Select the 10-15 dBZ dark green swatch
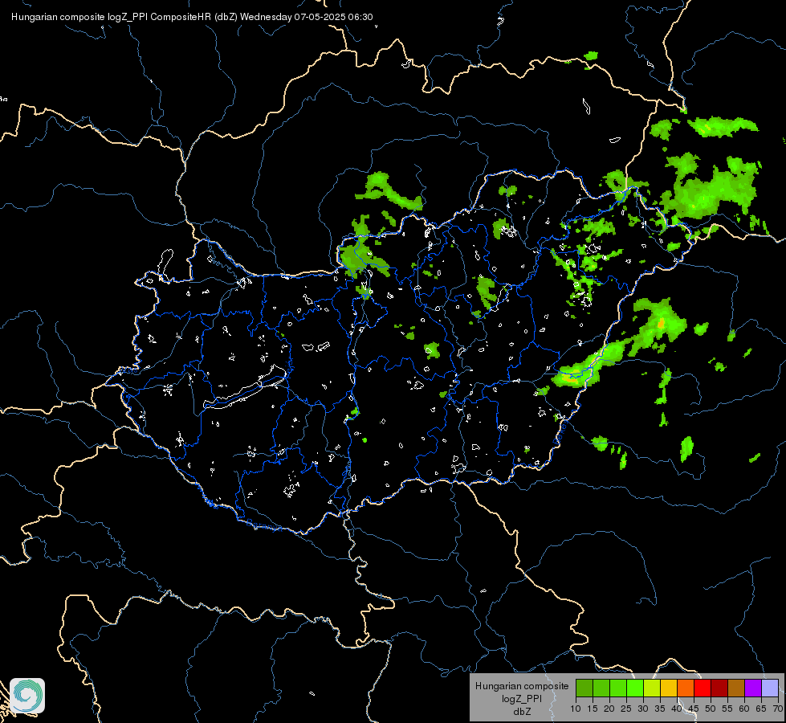This screenshot has width=786, height=723. [x=584, y=688]
